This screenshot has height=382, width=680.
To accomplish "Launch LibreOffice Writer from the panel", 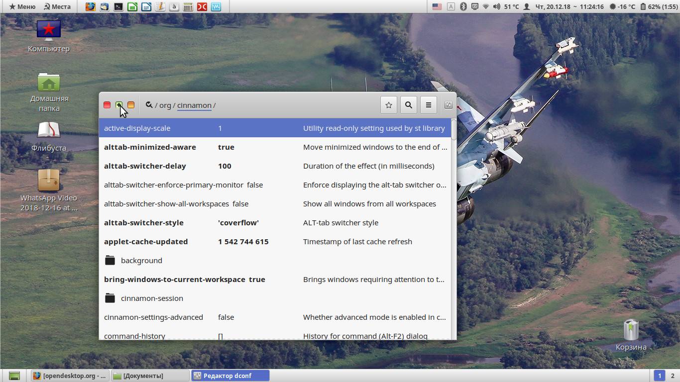I will click(146, 6).
